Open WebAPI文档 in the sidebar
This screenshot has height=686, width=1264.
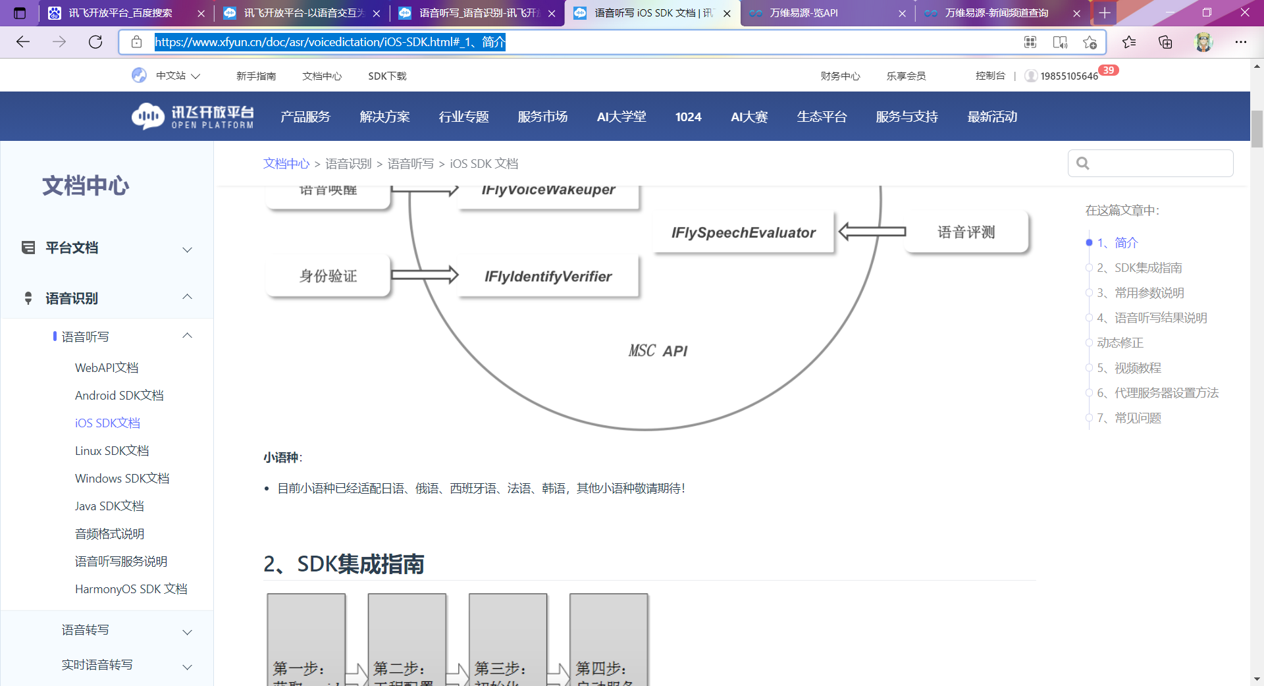(x=107, y=367)
